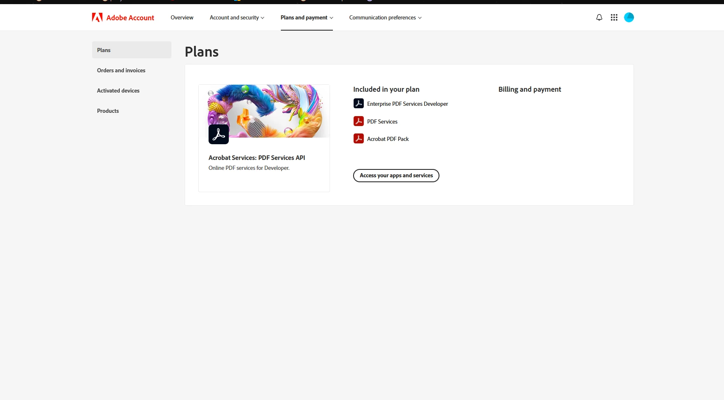Select Plans in the sidebar

coord(132,50)
